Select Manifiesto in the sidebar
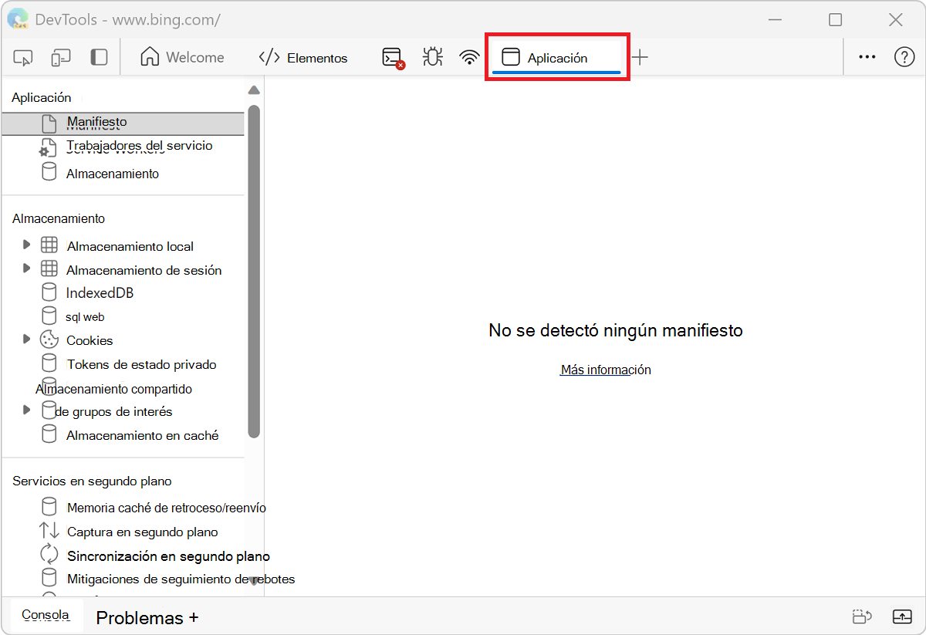This screenshot has height=635, width=926. pyautogui.click(x=123, y=123)
